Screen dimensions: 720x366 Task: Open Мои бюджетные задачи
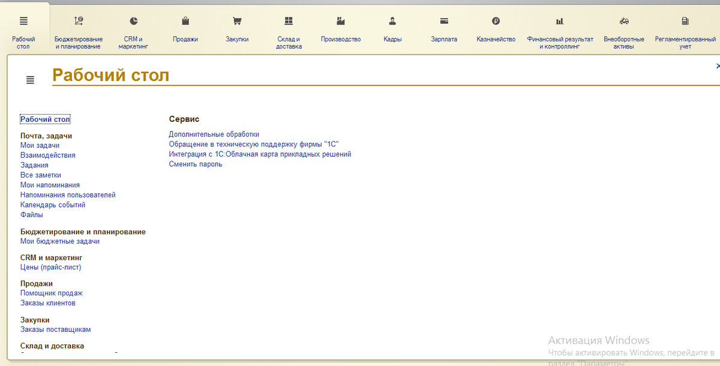click(x=60, y=241)
